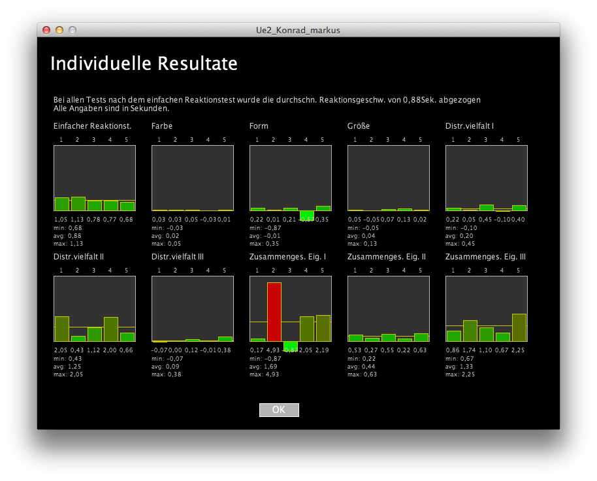Screen dimensions: 597x481
Task: Click the gray zoom button in title bar
Action: point(73,30)
